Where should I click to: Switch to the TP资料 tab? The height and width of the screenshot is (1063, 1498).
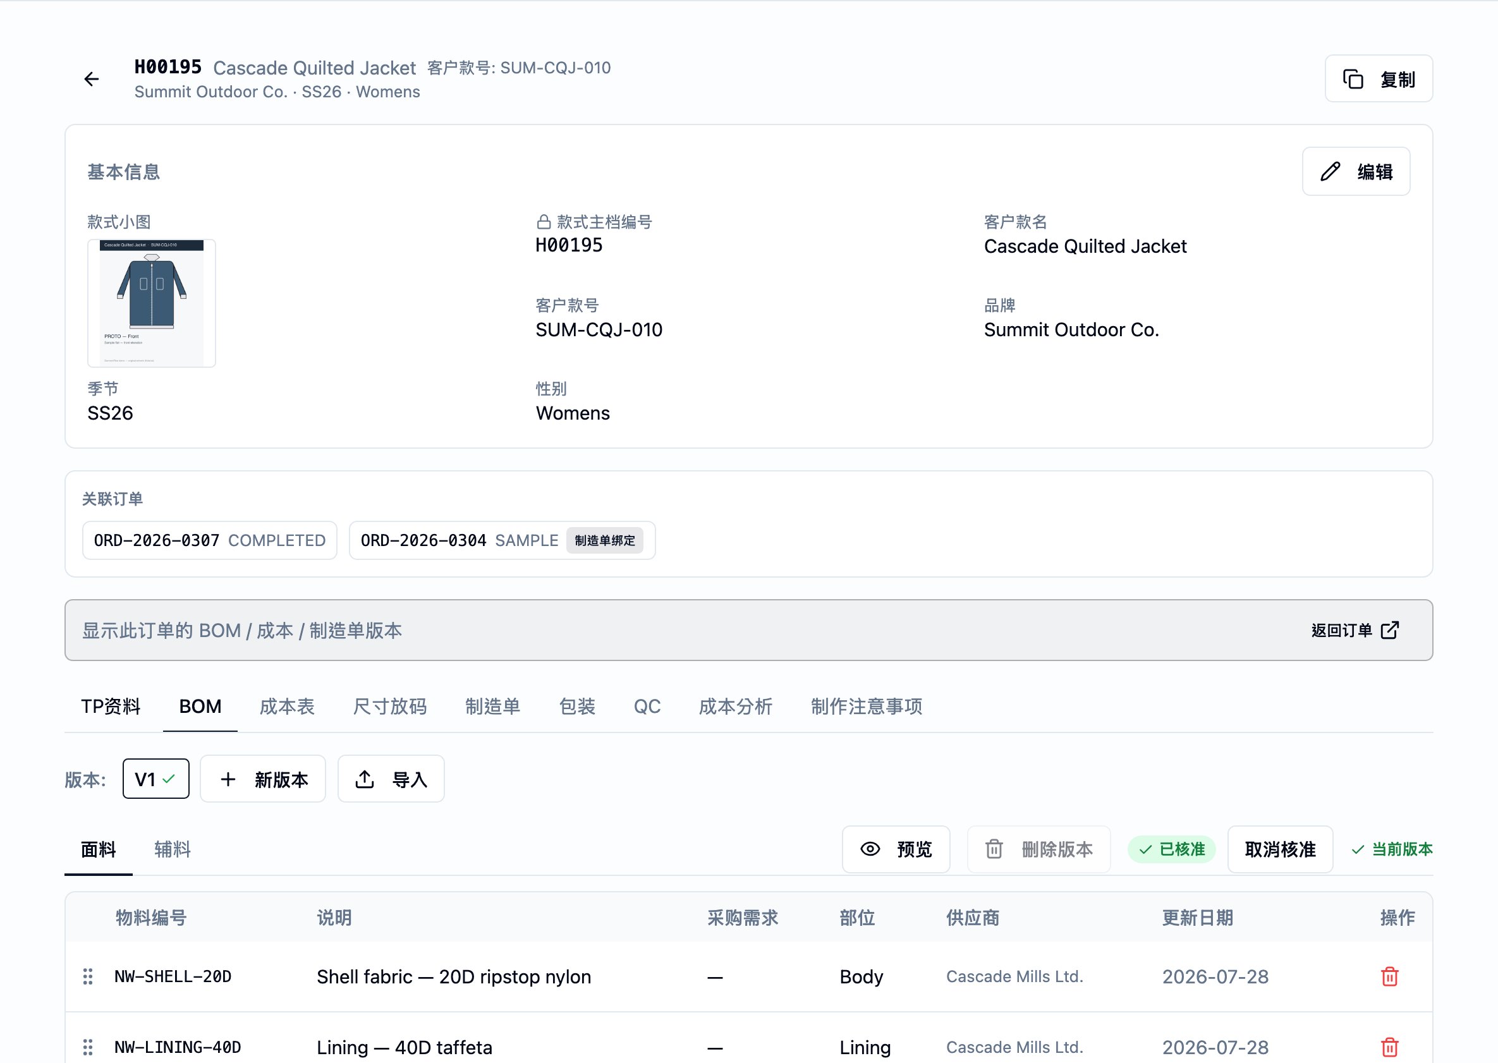tap(111, 707)
